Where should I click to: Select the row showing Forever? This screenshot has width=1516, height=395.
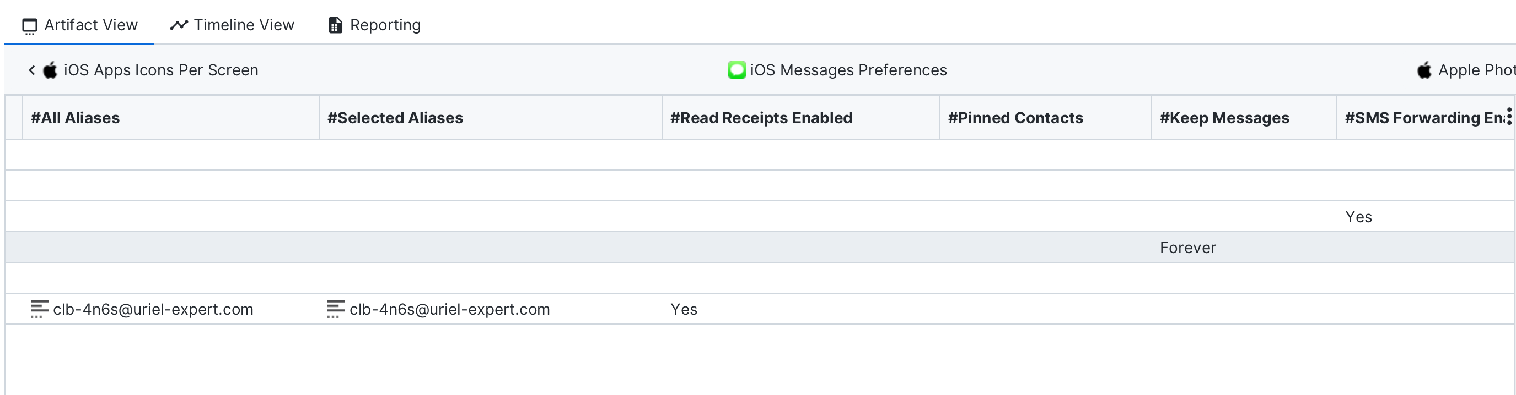(1187, 248)
